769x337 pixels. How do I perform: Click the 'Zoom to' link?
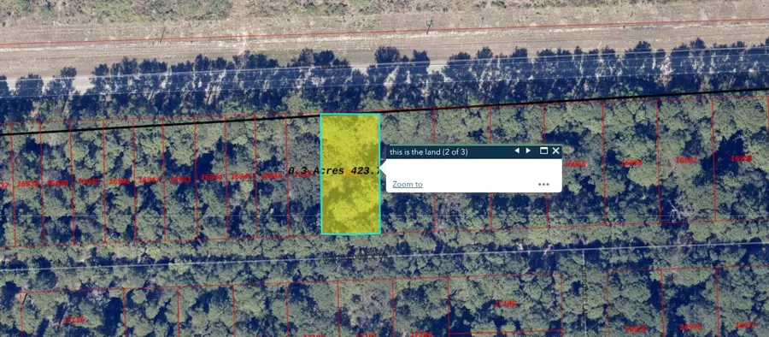click(407, 184)
